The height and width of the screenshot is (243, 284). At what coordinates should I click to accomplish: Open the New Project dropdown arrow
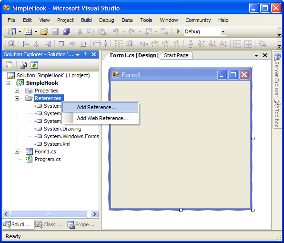tap(20, 32)
